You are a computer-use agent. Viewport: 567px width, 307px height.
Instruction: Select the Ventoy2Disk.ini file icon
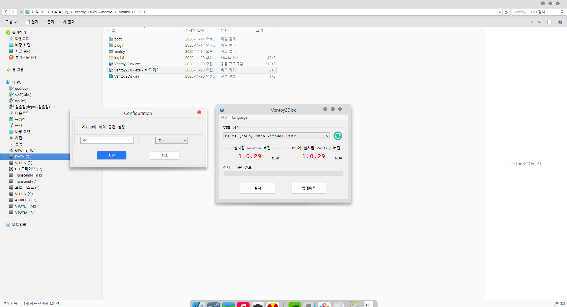(111, 76)
